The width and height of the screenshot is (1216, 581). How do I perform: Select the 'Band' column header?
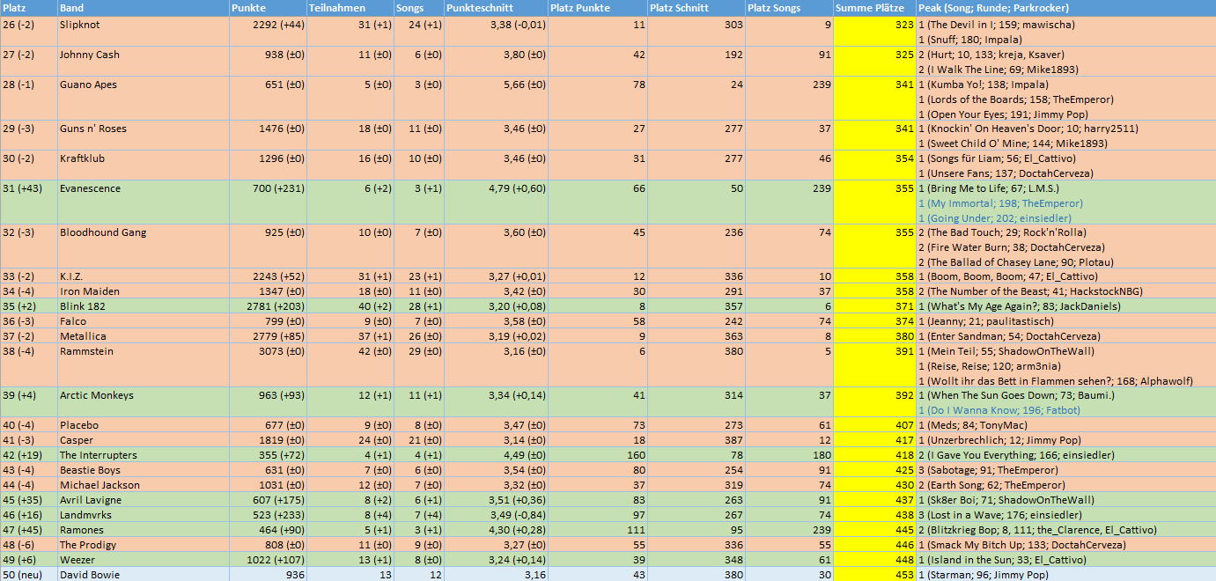(143, 8)
